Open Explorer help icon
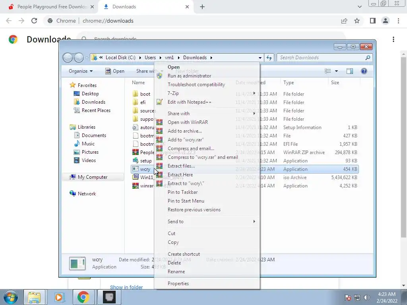 [364, 71]
